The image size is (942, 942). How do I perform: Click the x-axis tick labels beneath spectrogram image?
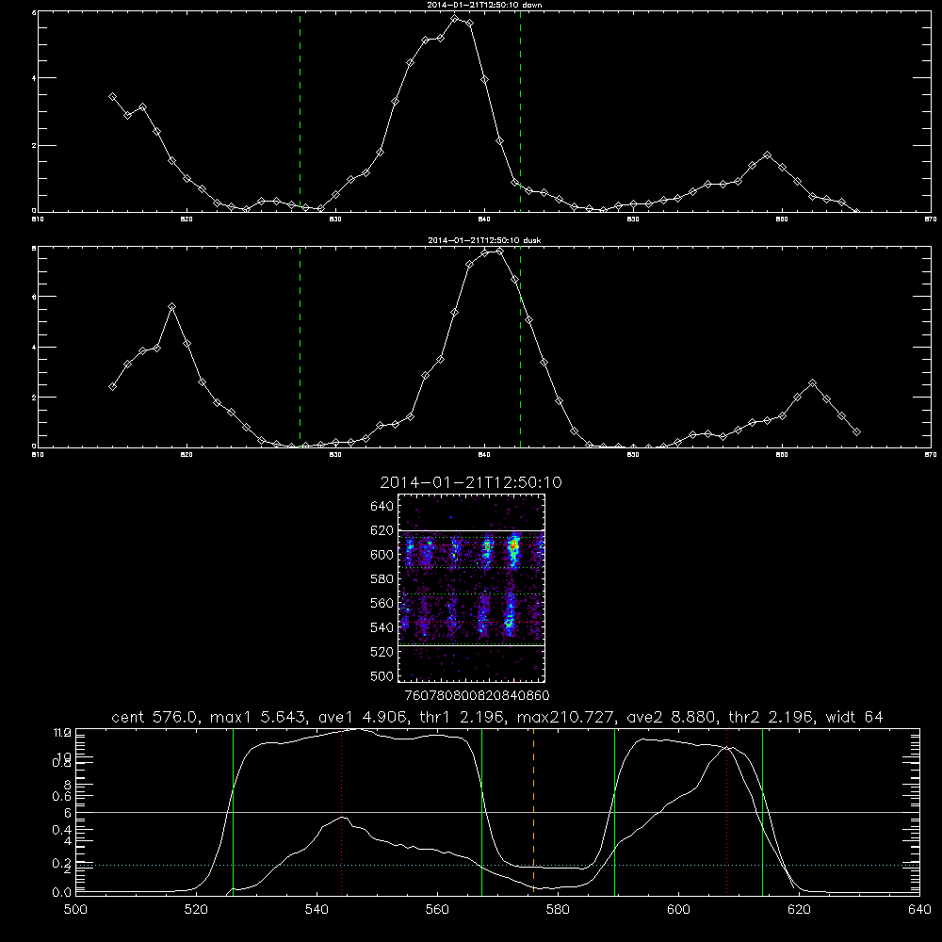tap(477, 695)
